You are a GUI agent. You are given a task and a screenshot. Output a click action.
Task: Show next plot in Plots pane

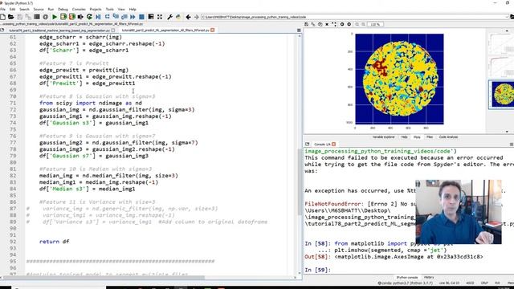coord(349,24)
